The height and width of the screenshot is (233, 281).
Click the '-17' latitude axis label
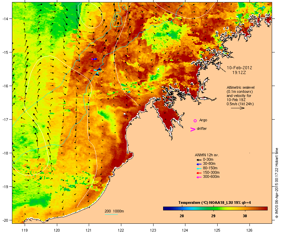[5, 120]
